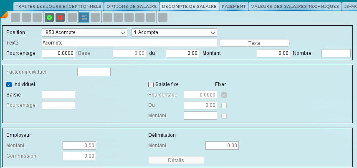The width and height of the screenshot is (357, 168).
Task: Cancel with the red X icon
Action: [x=60, y=17]
